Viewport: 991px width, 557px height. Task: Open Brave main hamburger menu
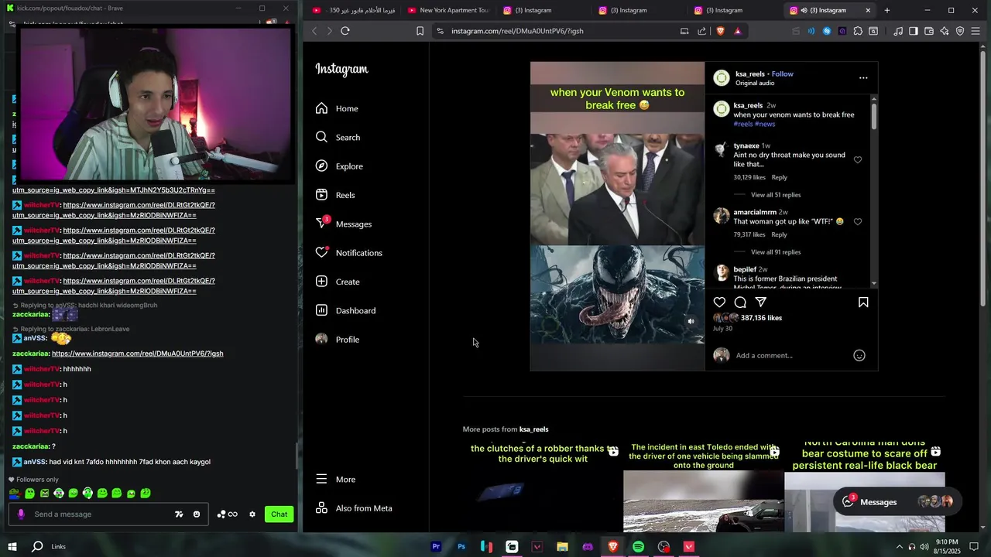(x=976, y=31)
